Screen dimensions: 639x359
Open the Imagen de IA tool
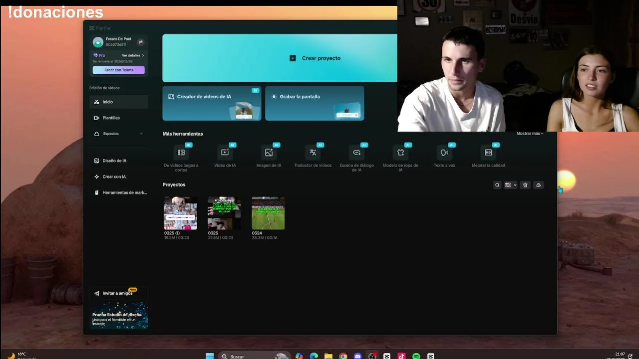point(269,156)
